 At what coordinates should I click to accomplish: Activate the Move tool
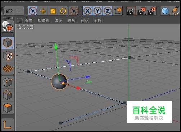[x=43, y=11]
